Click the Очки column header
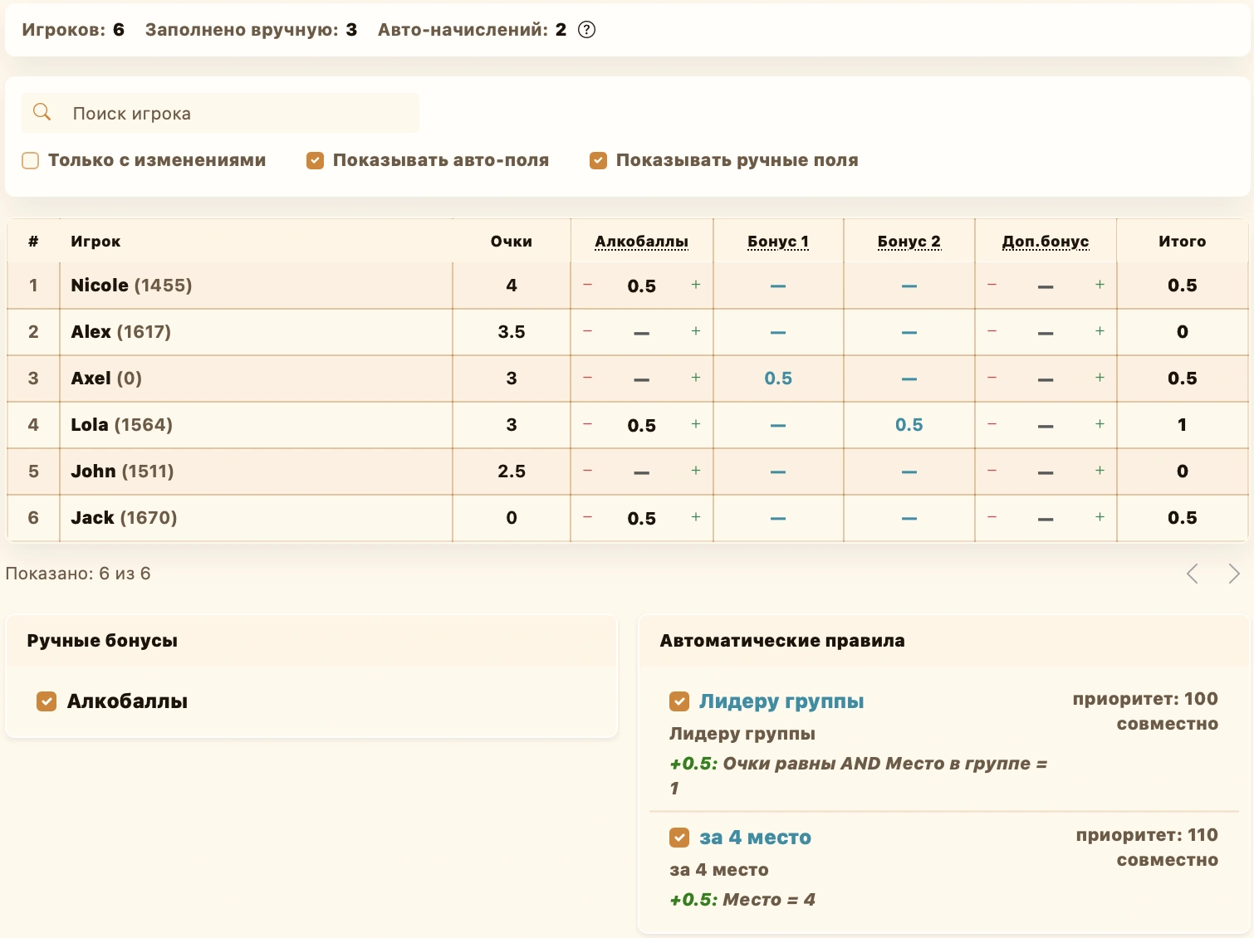 (512, 242)
